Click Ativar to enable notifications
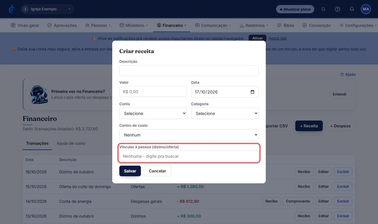The height and width of the screenshot is (224, 378). [258, 38]
